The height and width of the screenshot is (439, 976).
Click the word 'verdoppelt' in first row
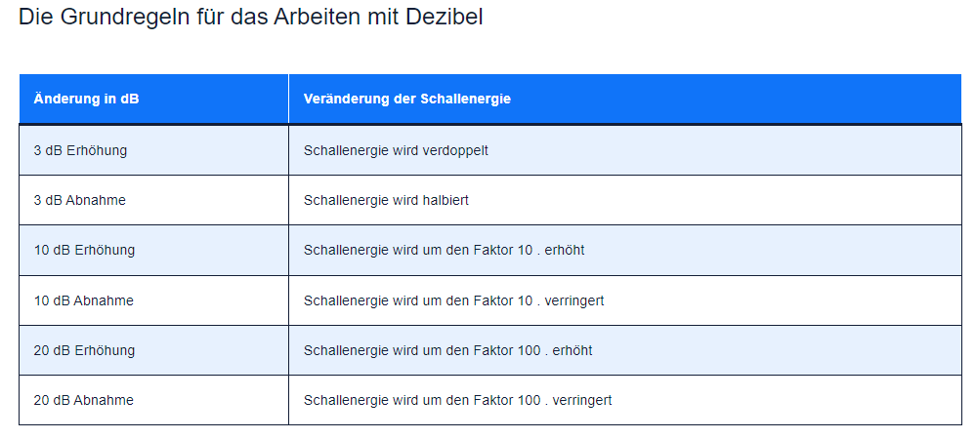(456, 150)
